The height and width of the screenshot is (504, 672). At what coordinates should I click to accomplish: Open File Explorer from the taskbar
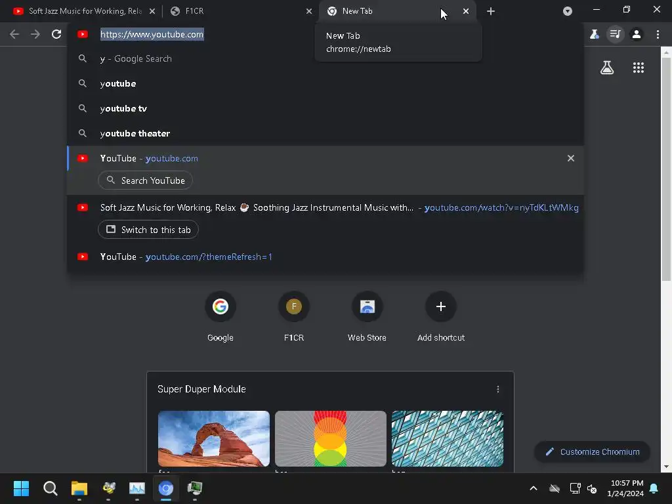click(79, 488)
